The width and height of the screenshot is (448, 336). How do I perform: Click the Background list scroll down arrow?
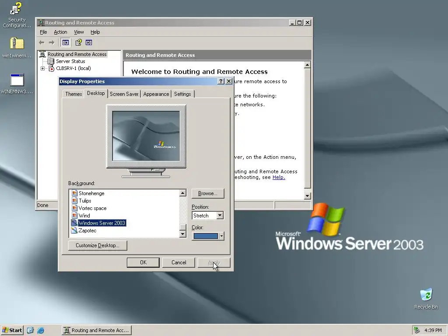click(183, 234)
